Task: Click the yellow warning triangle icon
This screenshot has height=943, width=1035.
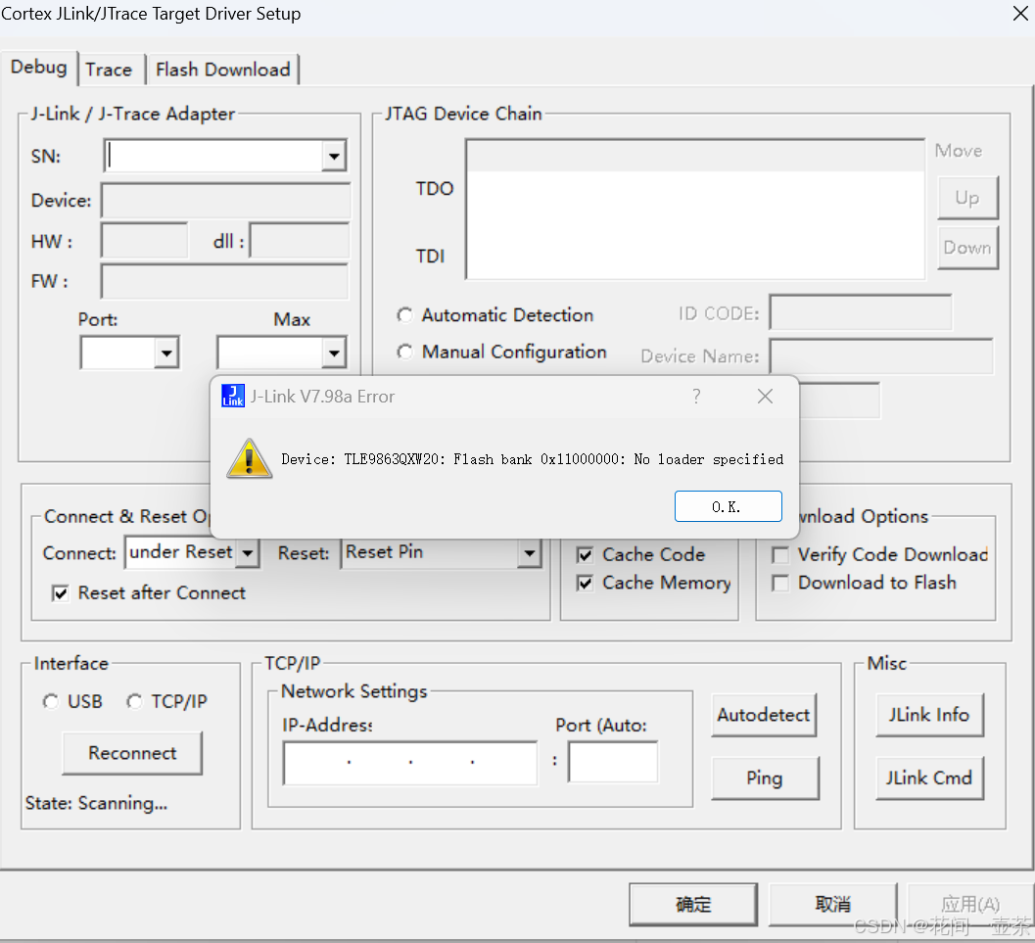Action: [x=249, y=458]
